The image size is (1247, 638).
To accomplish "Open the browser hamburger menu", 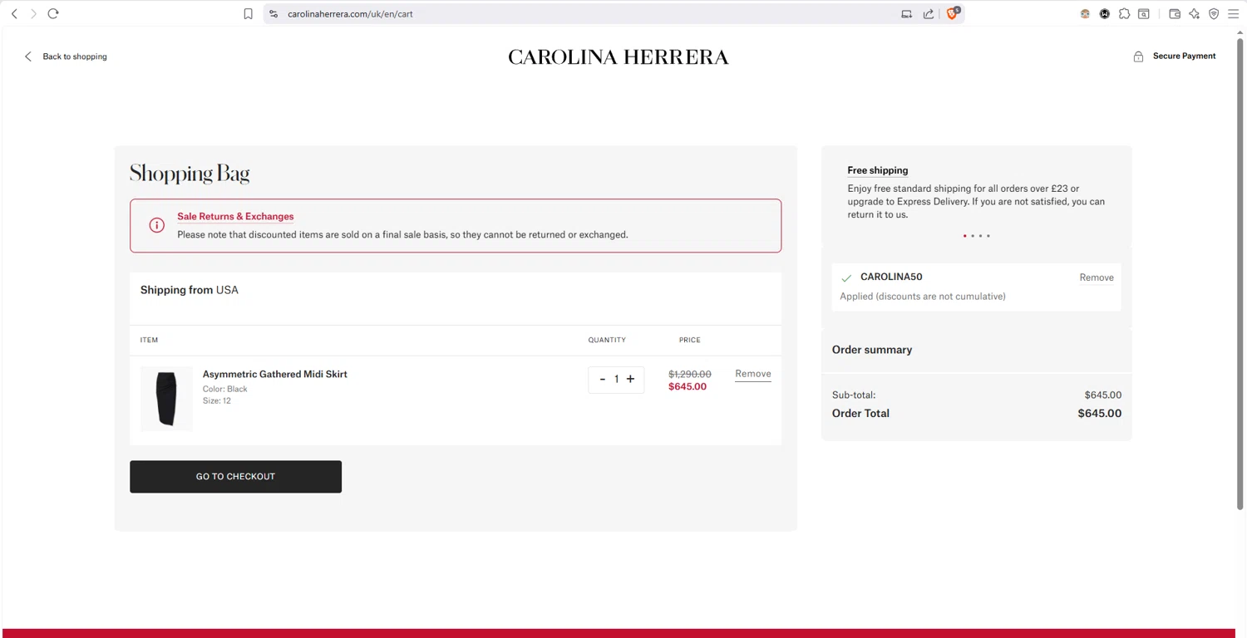I will [1234, 13].
